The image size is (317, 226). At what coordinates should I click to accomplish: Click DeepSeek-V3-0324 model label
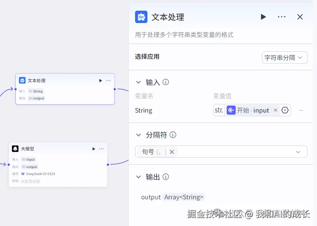coord(40,174)
